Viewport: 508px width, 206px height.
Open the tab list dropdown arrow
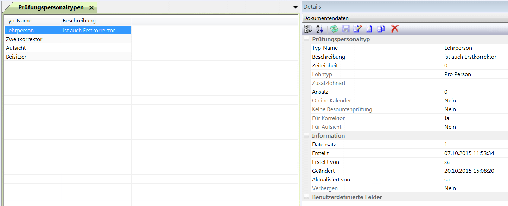coord(296,7)
